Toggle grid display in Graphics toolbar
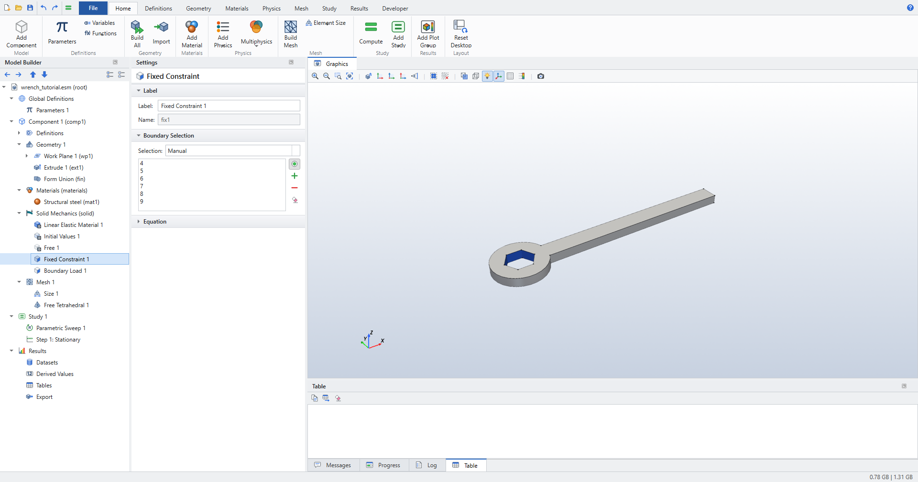Viewport: 918px width, 482px height. (510, 76)
